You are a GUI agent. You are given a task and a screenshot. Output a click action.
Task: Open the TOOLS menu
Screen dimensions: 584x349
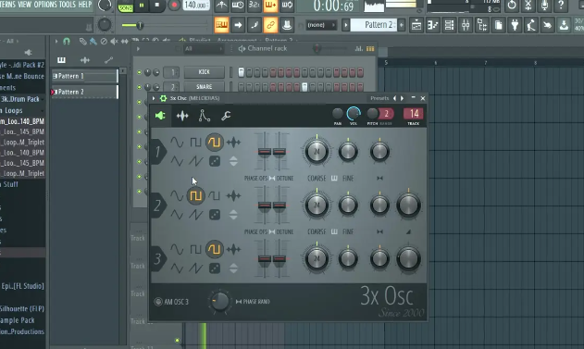(x=68, y=5)
